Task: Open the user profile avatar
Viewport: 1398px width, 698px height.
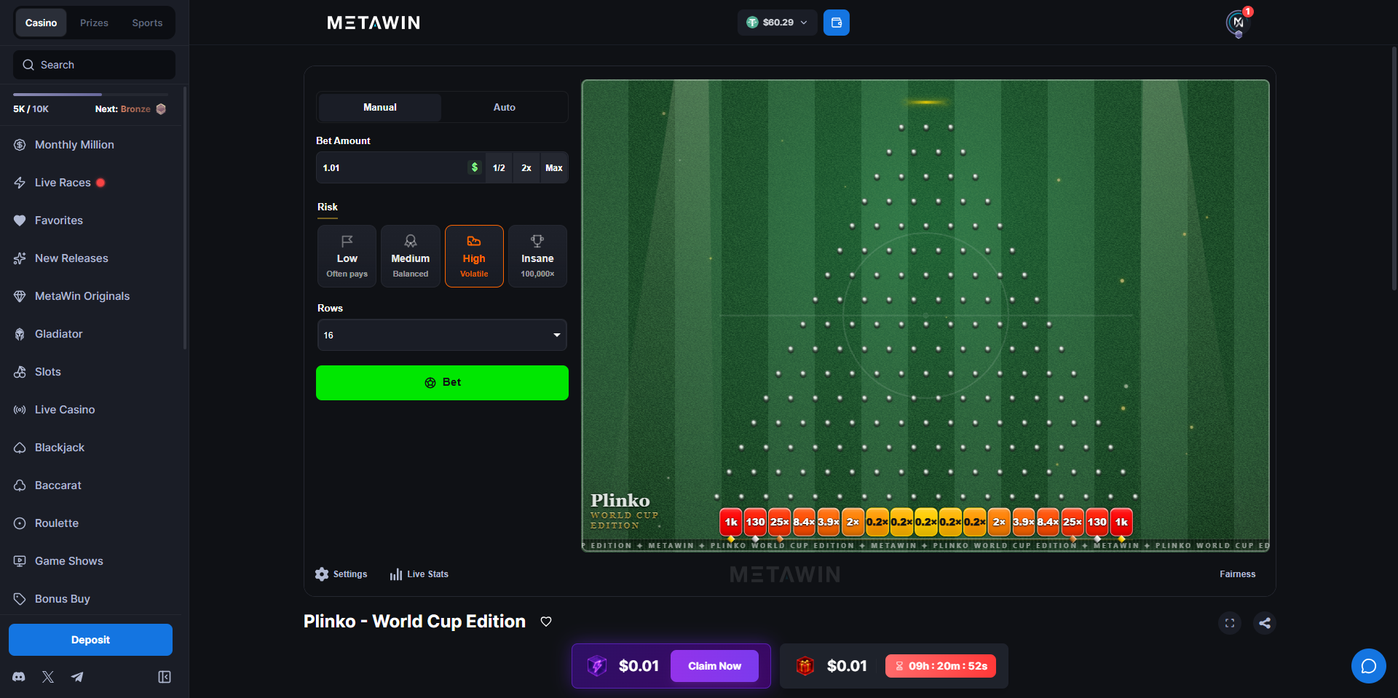Action: (x=1238, y=23)
